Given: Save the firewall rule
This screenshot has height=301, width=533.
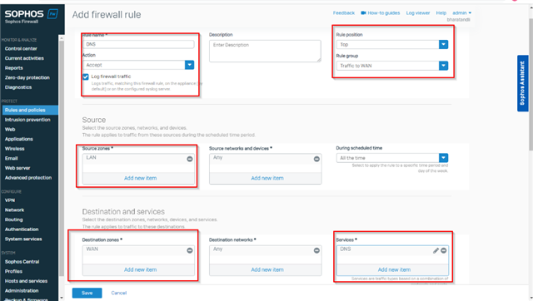Looking at the screenshot, I should [87, 293].
